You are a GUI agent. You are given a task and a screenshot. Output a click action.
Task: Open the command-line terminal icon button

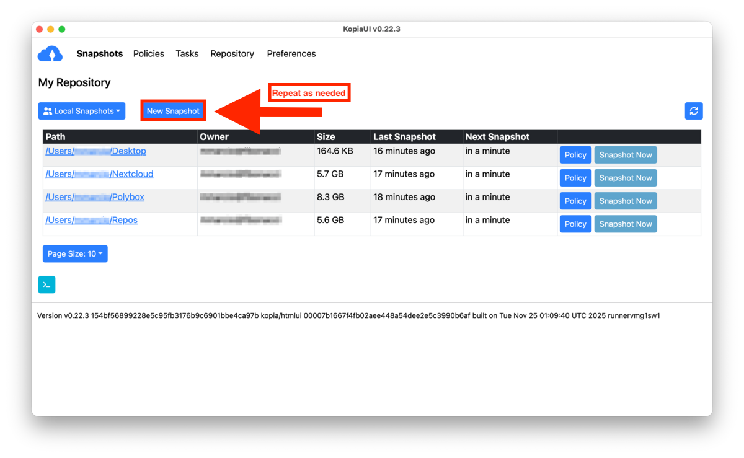coord(46,284)
